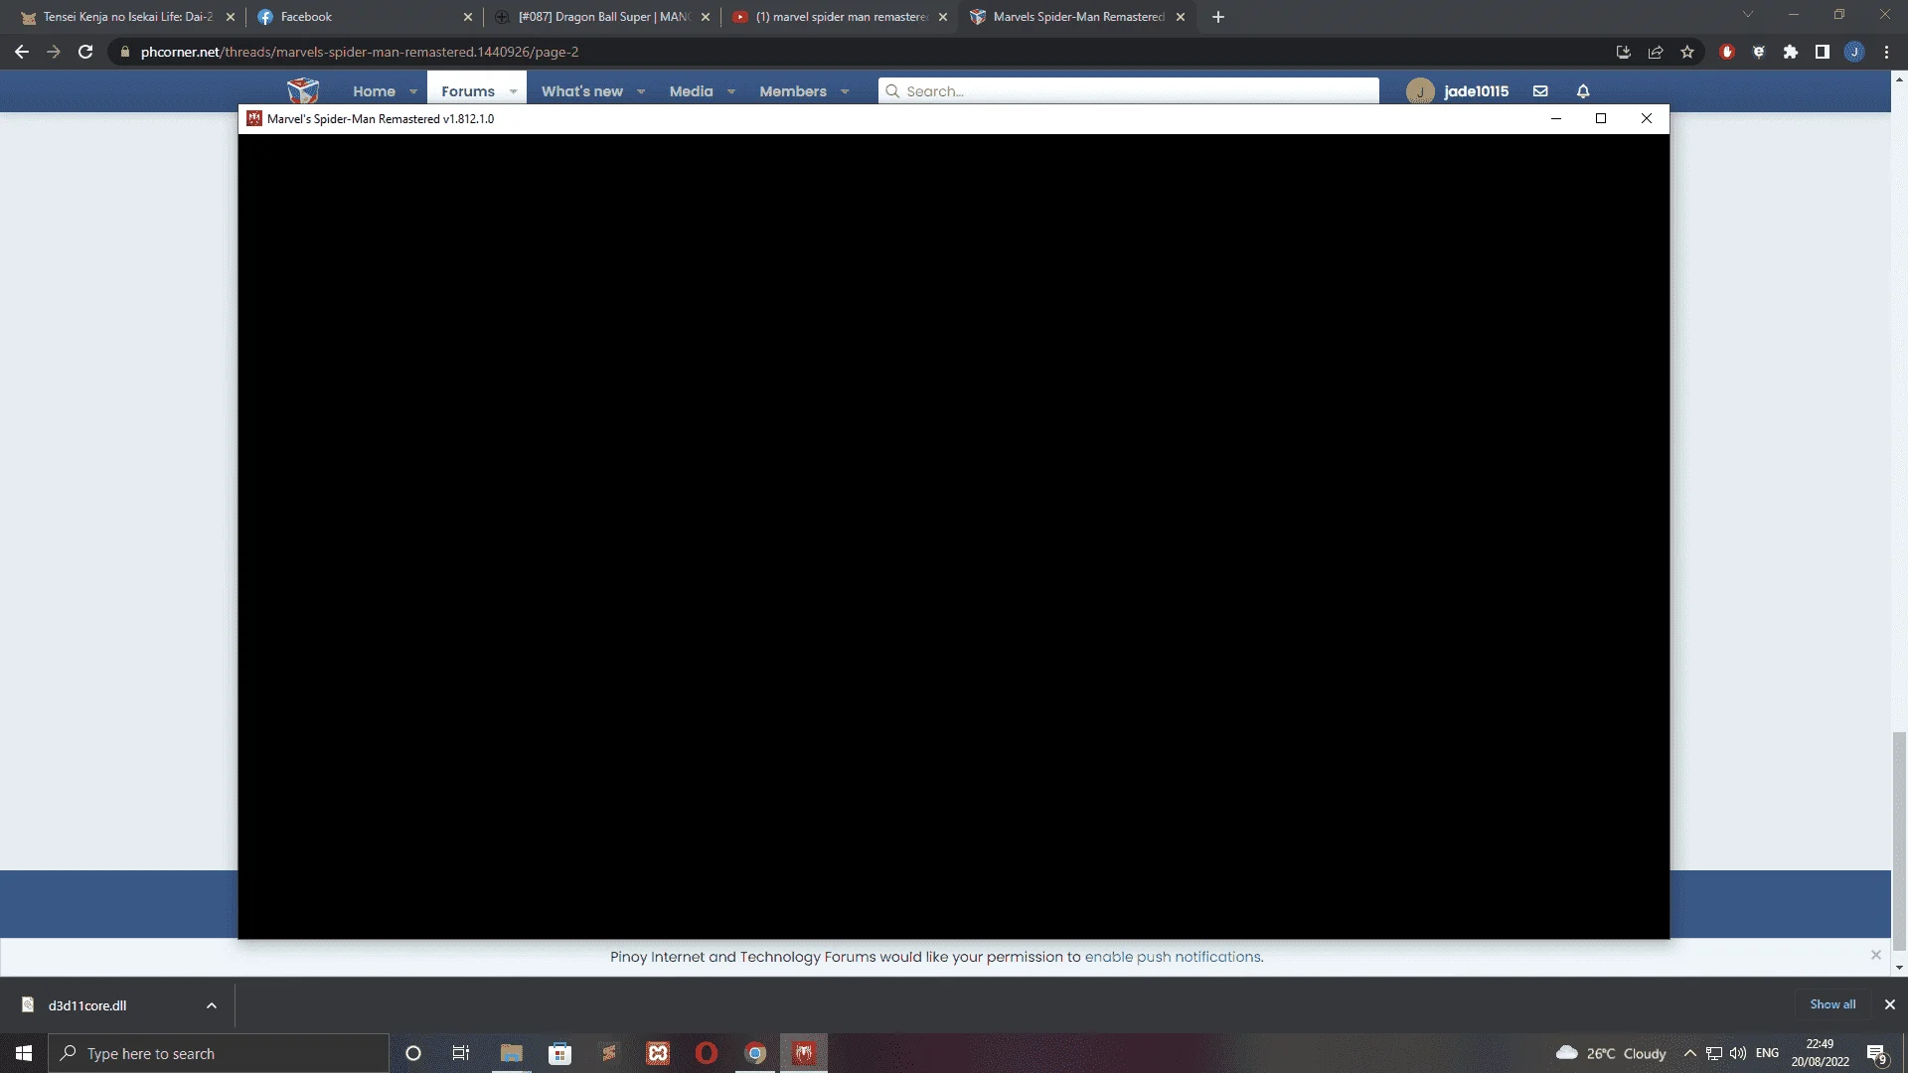Click the phcorner site logo
This screenshot has height=1073, width=1908.
point(303,90)
